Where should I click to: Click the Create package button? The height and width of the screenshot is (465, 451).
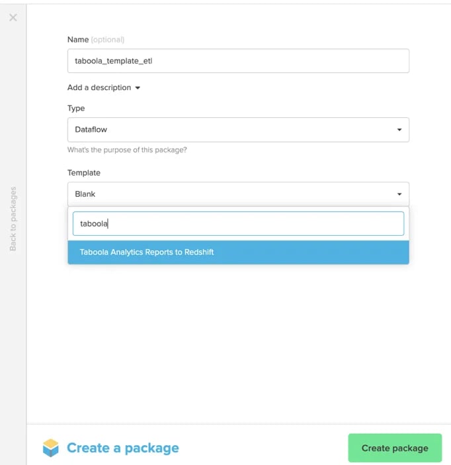pos(395,448)
